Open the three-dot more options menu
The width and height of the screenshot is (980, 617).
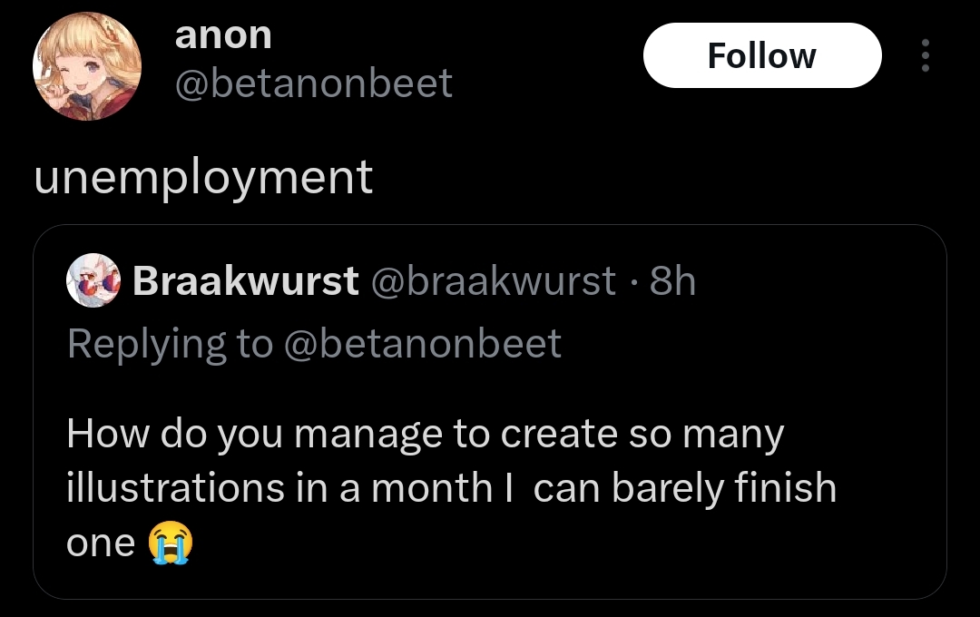point(925,56)
